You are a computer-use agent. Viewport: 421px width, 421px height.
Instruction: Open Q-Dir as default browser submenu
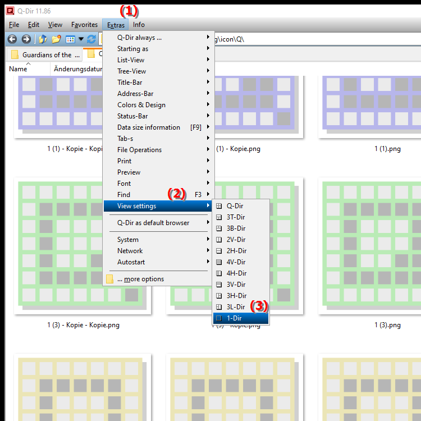(158, 223)
